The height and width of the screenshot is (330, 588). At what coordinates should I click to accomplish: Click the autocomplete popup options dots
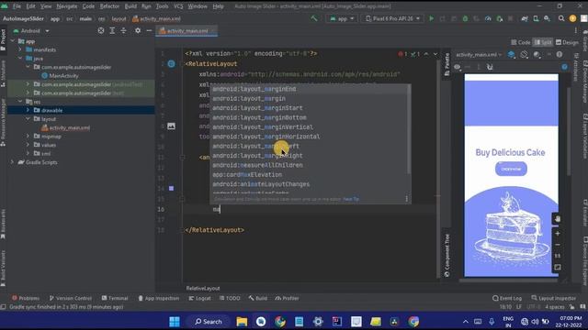[x=406, y=199]
